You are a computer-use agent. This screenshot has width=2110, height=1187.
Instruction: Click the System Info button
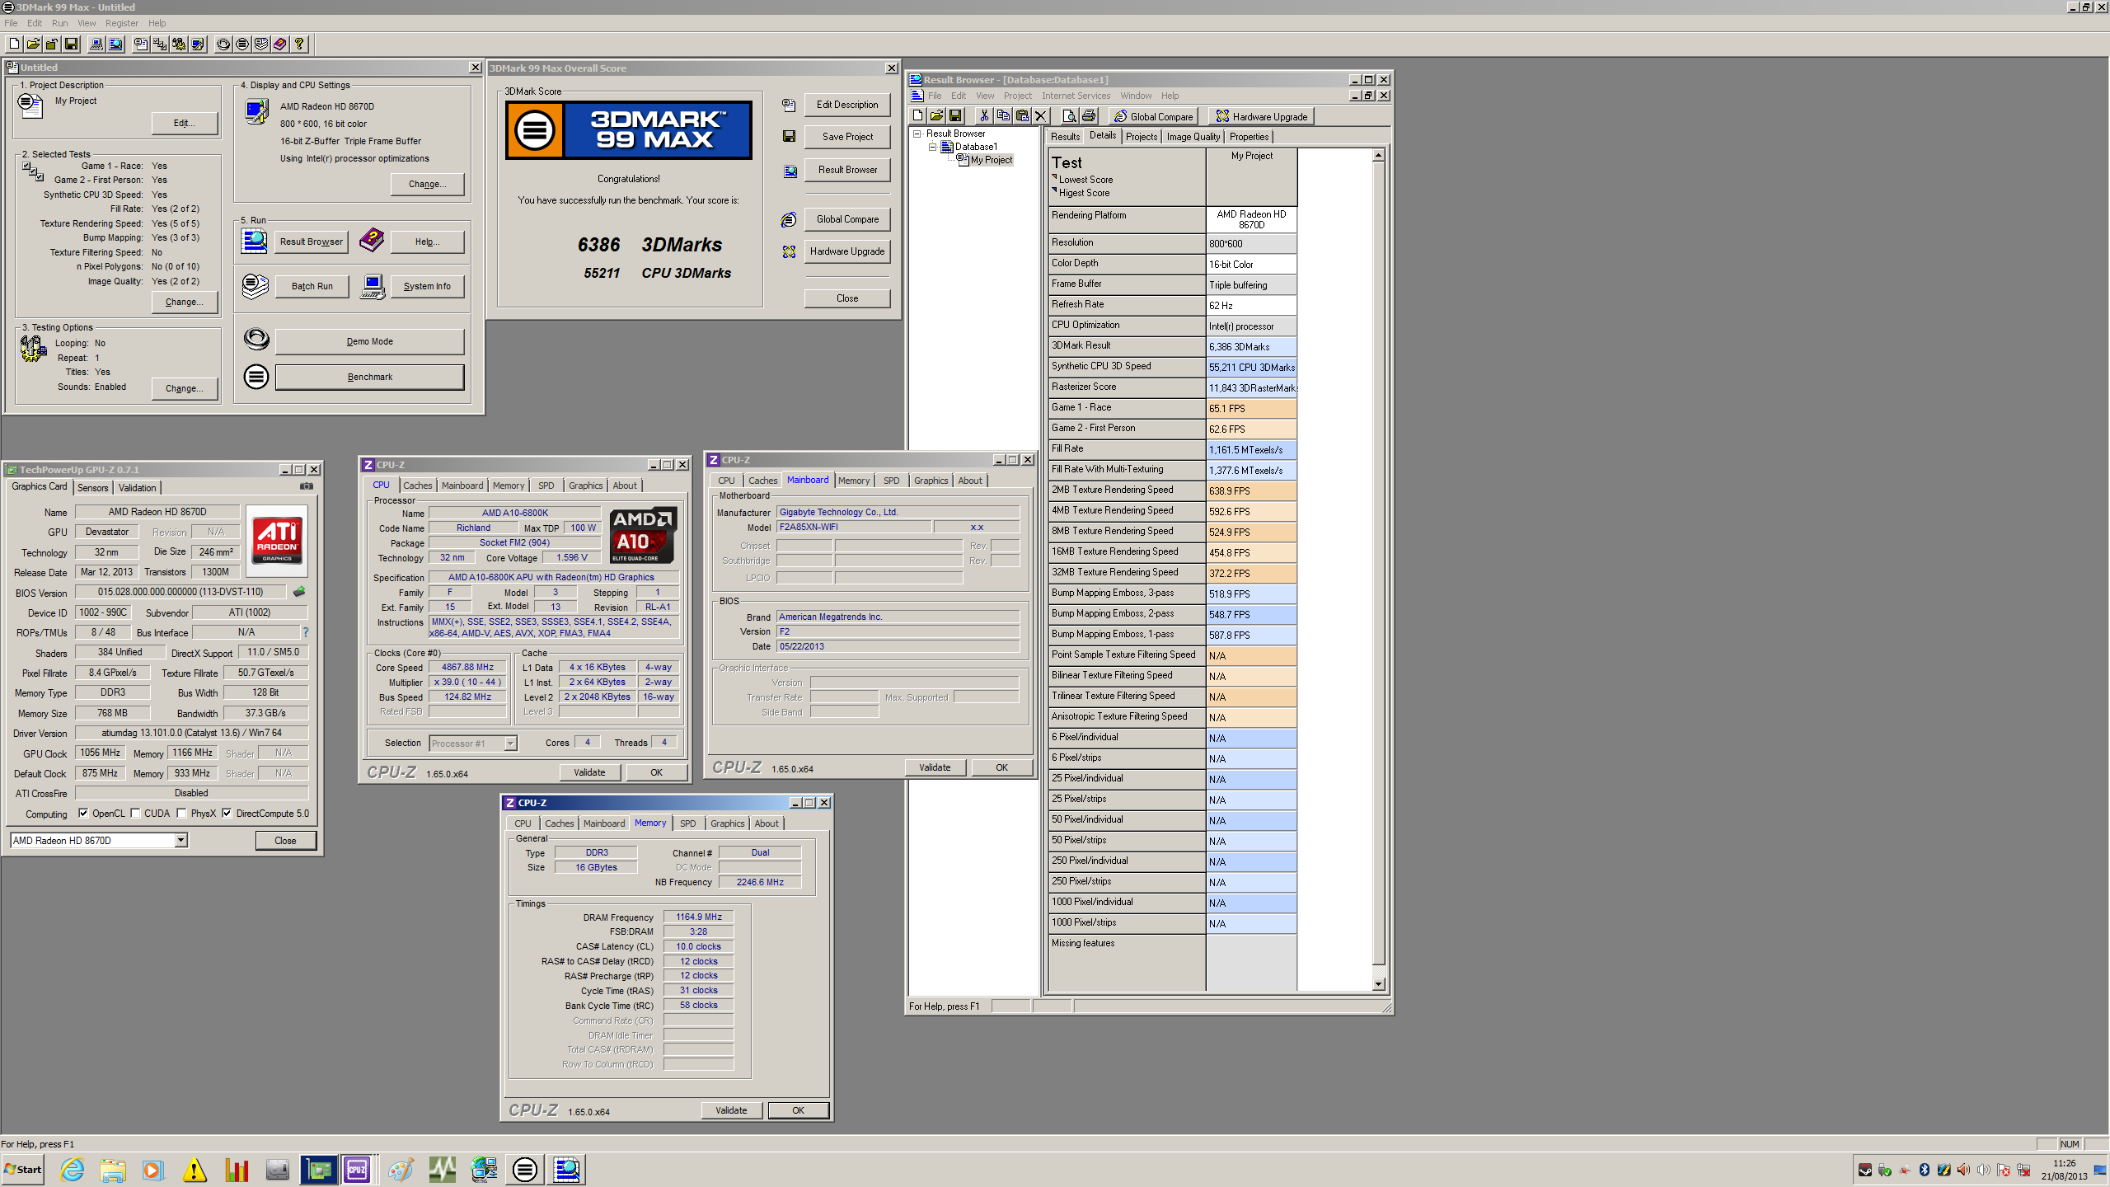coord(427,286)
